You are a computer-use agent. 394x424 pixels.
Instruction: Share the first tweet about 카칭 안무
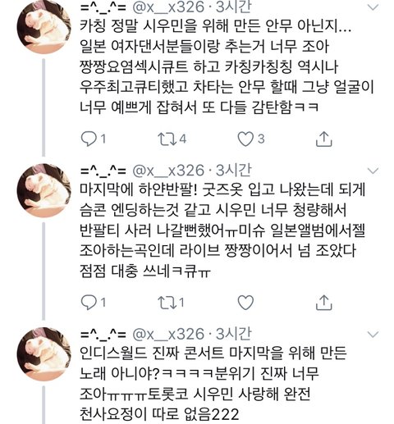324,139
